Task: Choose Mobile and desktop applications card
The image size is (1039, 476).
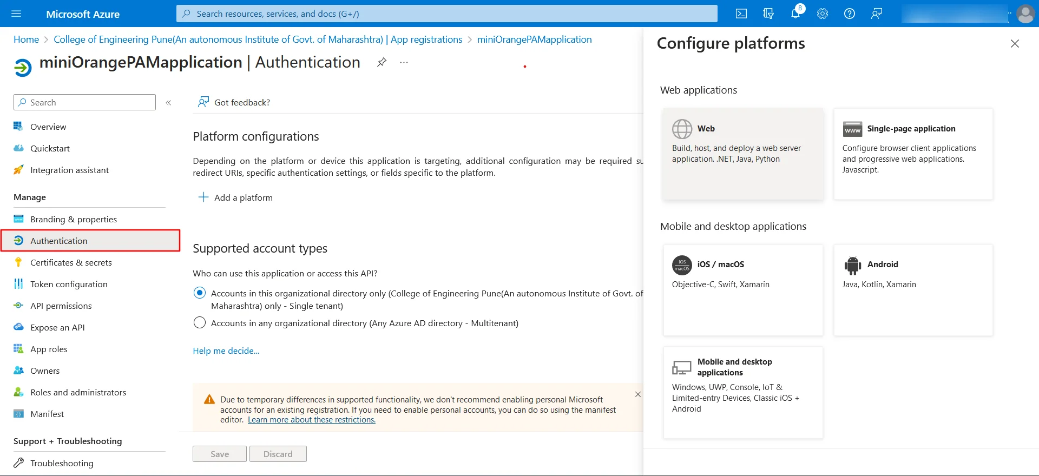Action: 743,393
